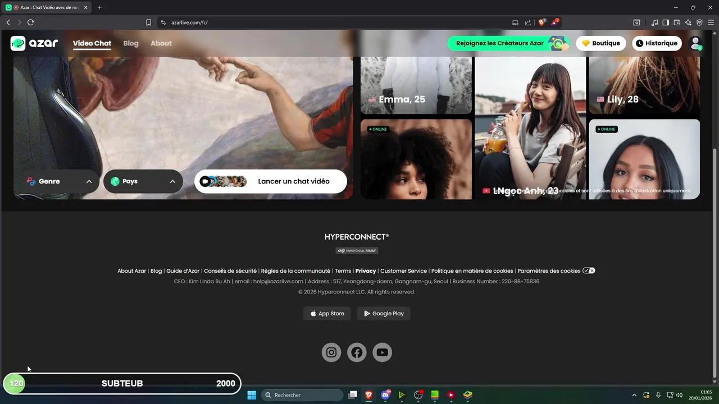The image size is (719, 404).
Task: Open a new browser tab
Action: coord(99,7)
